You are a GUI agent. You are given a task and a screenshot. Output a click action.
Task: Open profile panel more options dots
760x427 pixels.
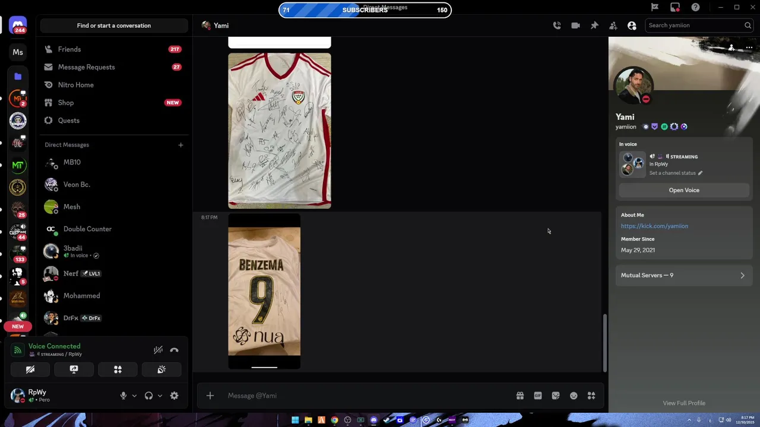point(749,48)
